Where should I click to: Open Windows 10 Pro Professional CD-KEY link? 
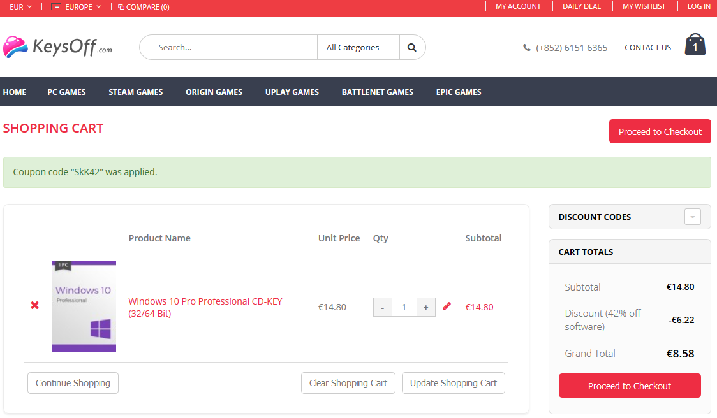click(x=205, y=308)
